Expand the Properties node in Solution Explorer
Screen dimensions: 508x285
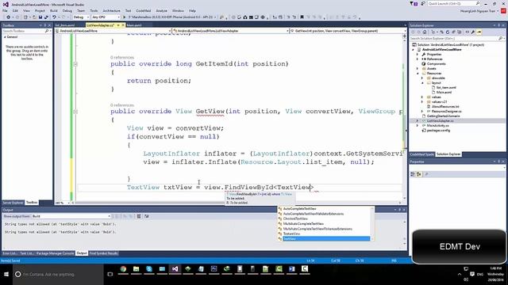pos(418,55)
